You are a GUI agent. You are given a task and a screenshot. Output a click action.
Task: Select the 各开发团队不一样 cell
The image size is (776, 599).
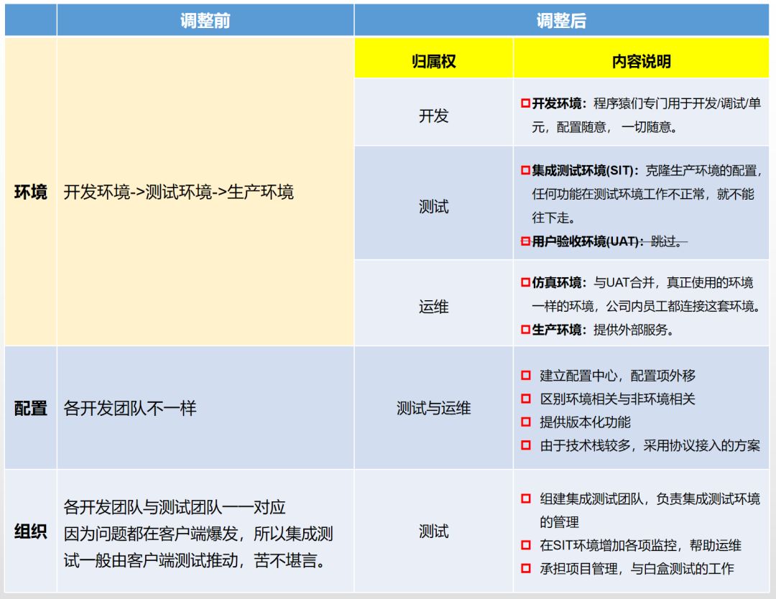coord(205,408)
